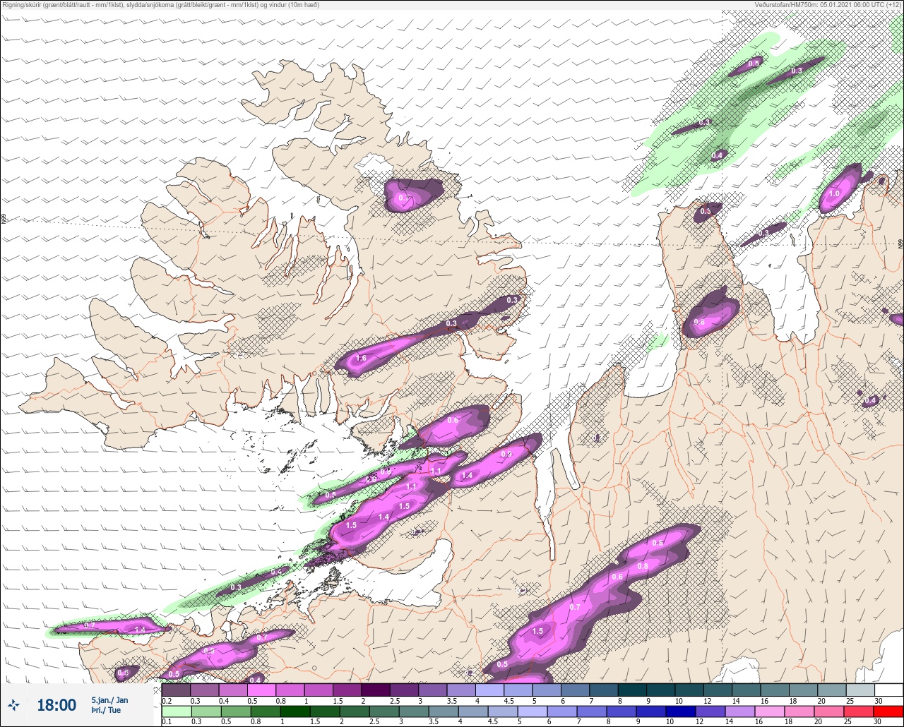
Task: Click the palest green swatch labeled 0.1
Action: click(176, 713)
